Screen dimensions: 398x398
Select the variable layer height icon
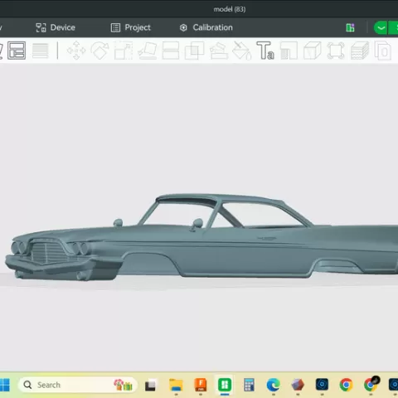click(x=41, y=51)
